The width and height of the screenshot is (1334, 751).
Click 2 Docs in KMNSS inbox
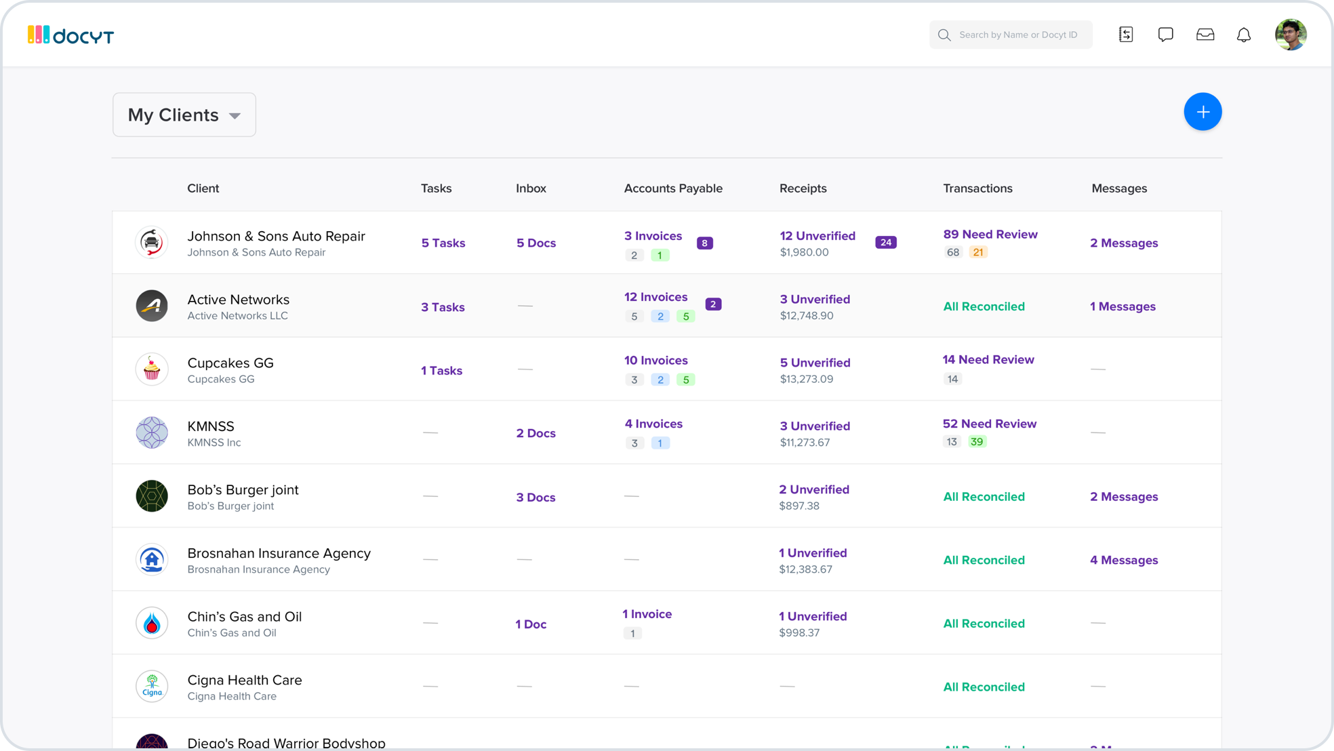(535, 433)
